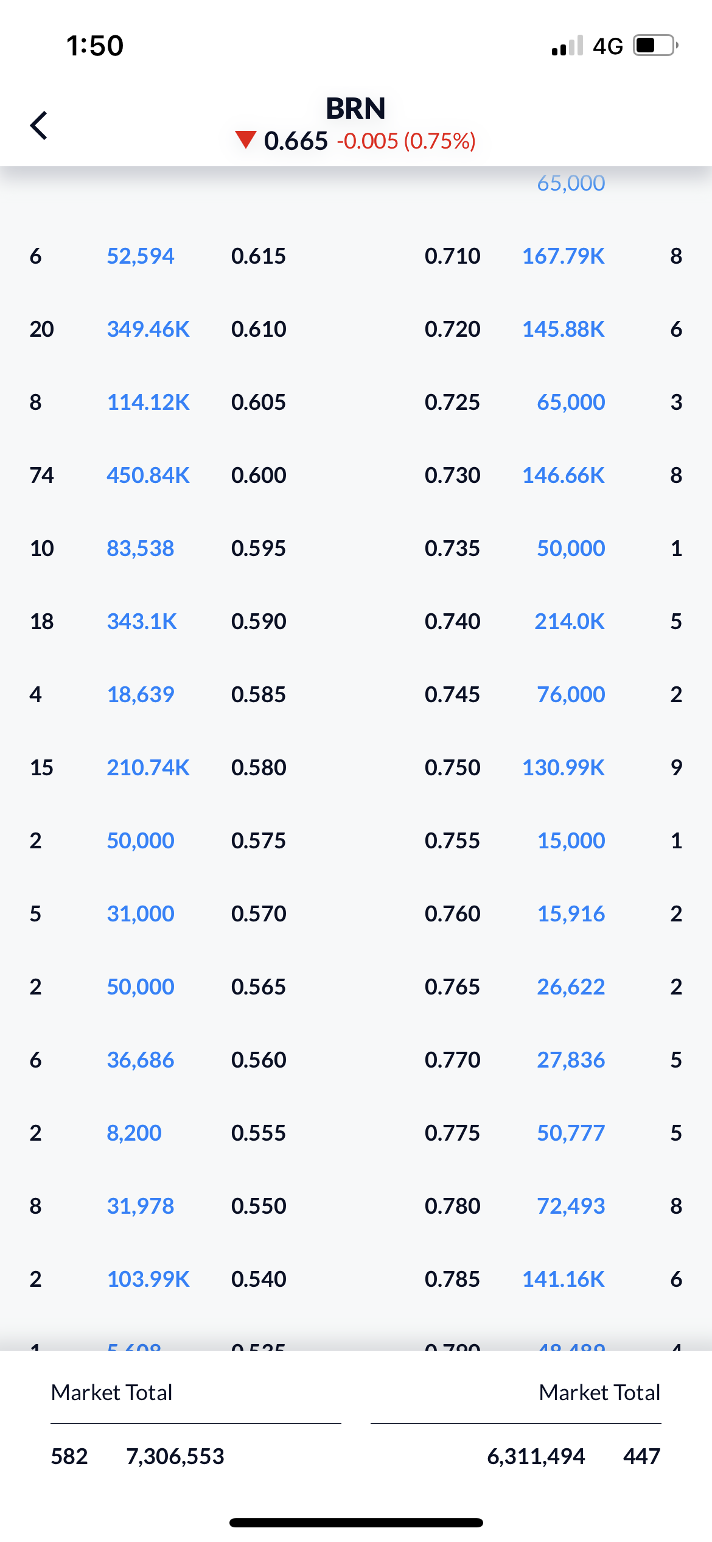Select the 0.710 ask price

(x=453, y=256)
